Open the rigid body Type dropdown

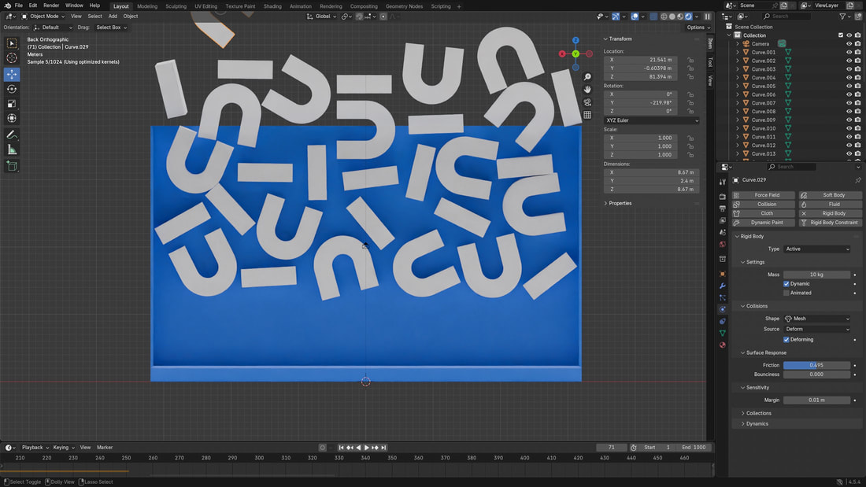(x=816, y=249)
